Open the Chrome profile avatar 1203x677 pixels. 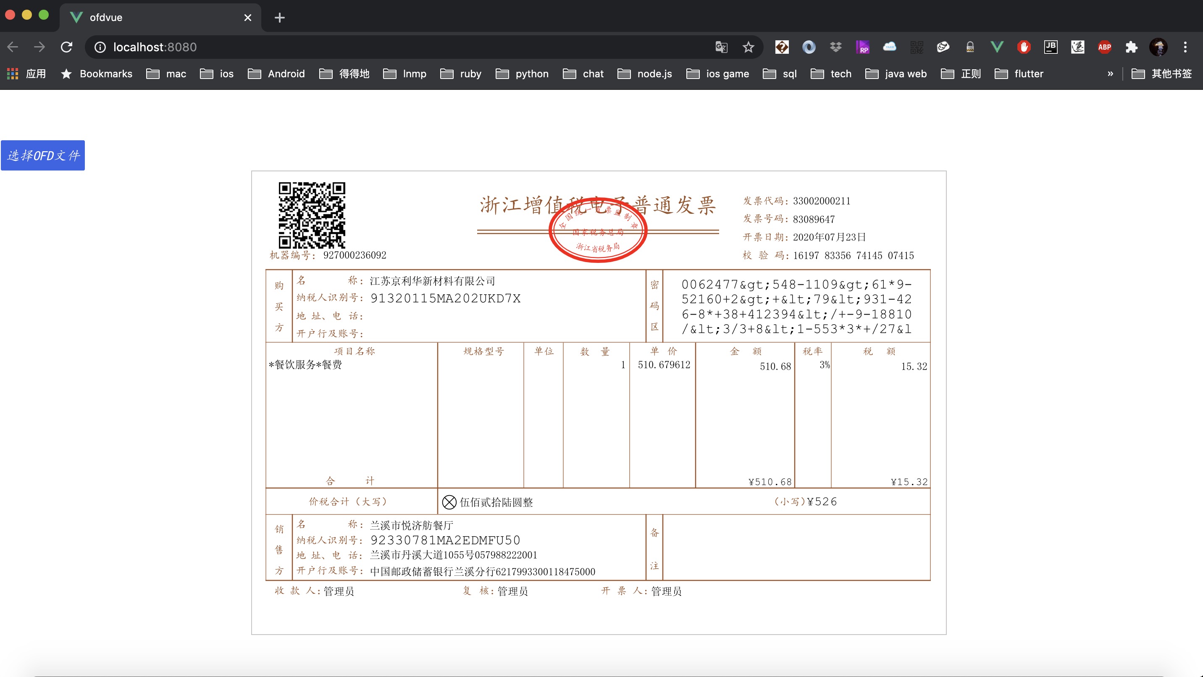pyautogui.click(x=1158, y=47)
